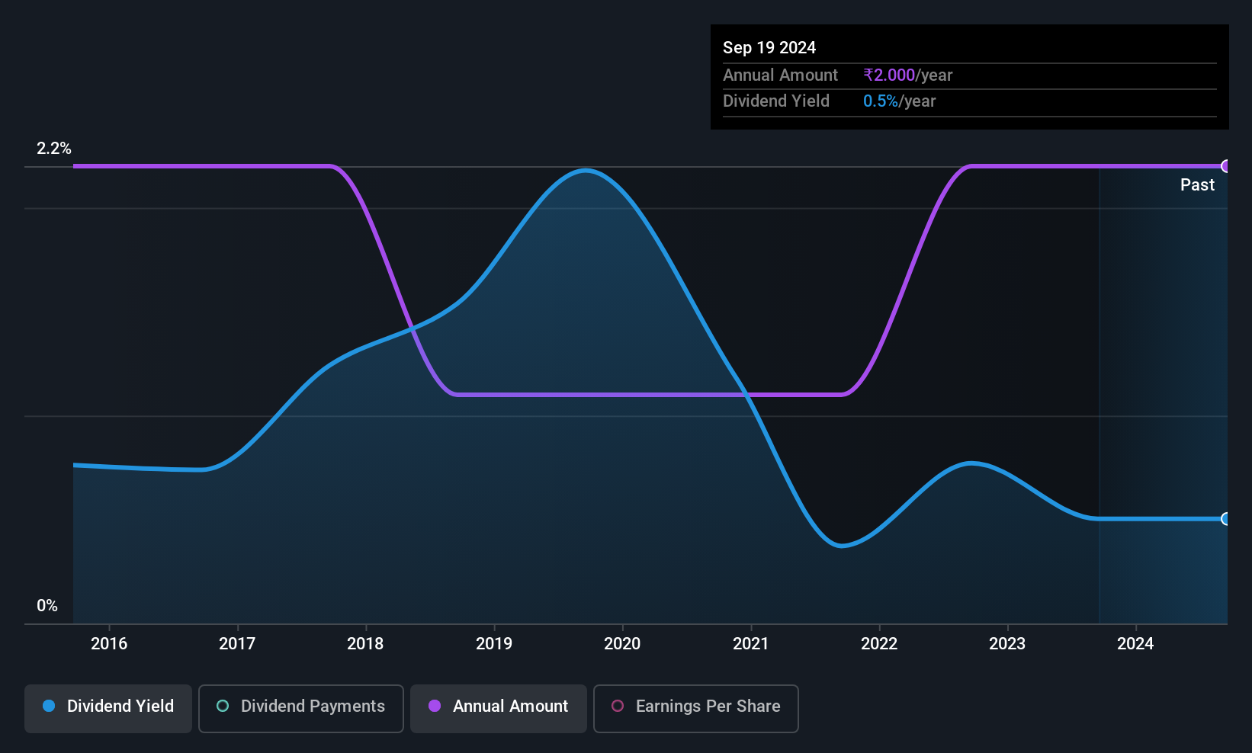Click the 2016 label on the x-axis

coord(109,643)
